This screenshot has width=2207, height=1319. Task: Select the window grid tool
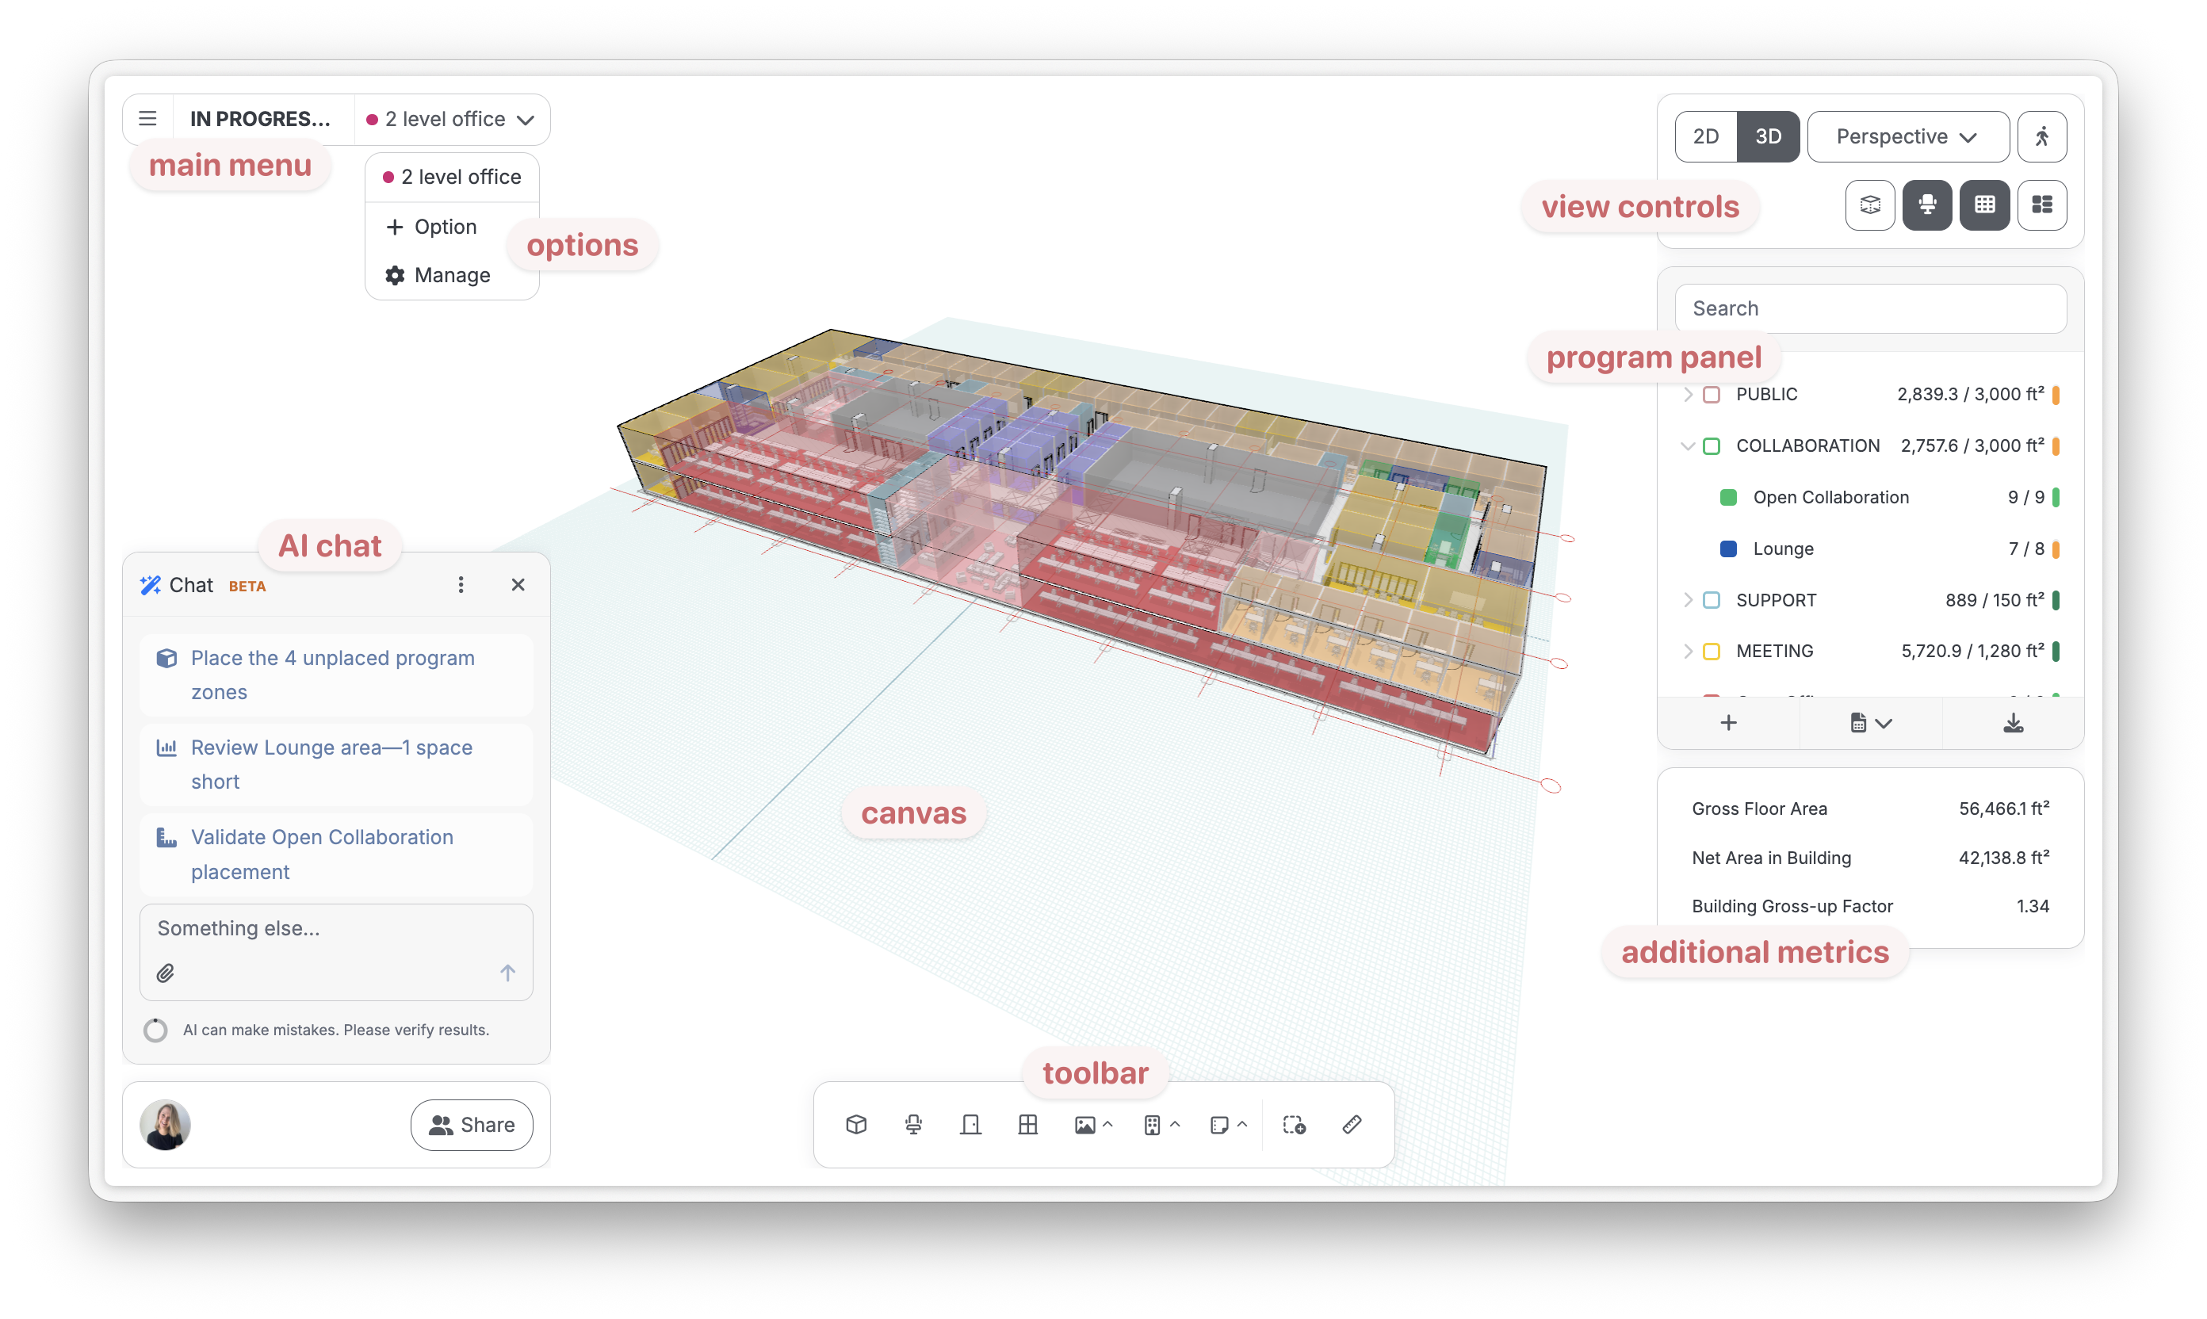pyautogui.click(x=1027, y=1126)
